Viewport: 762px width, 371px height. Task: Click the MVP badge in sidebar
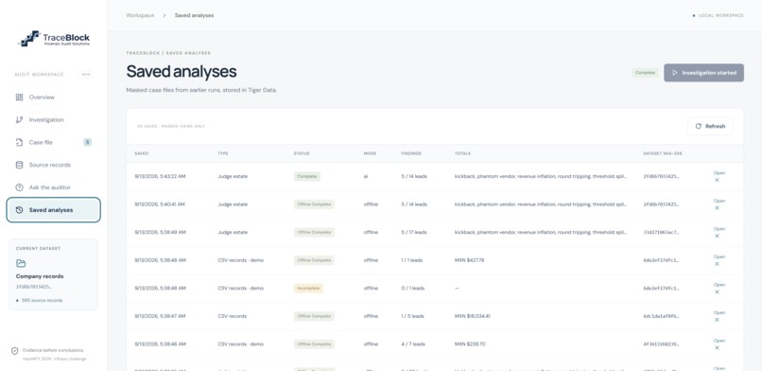click(x=86, y=75)
